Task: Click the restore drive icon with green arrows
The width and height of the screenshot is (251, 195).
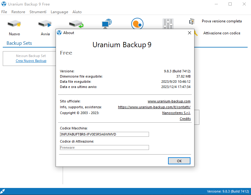Action: coord(76,24)
